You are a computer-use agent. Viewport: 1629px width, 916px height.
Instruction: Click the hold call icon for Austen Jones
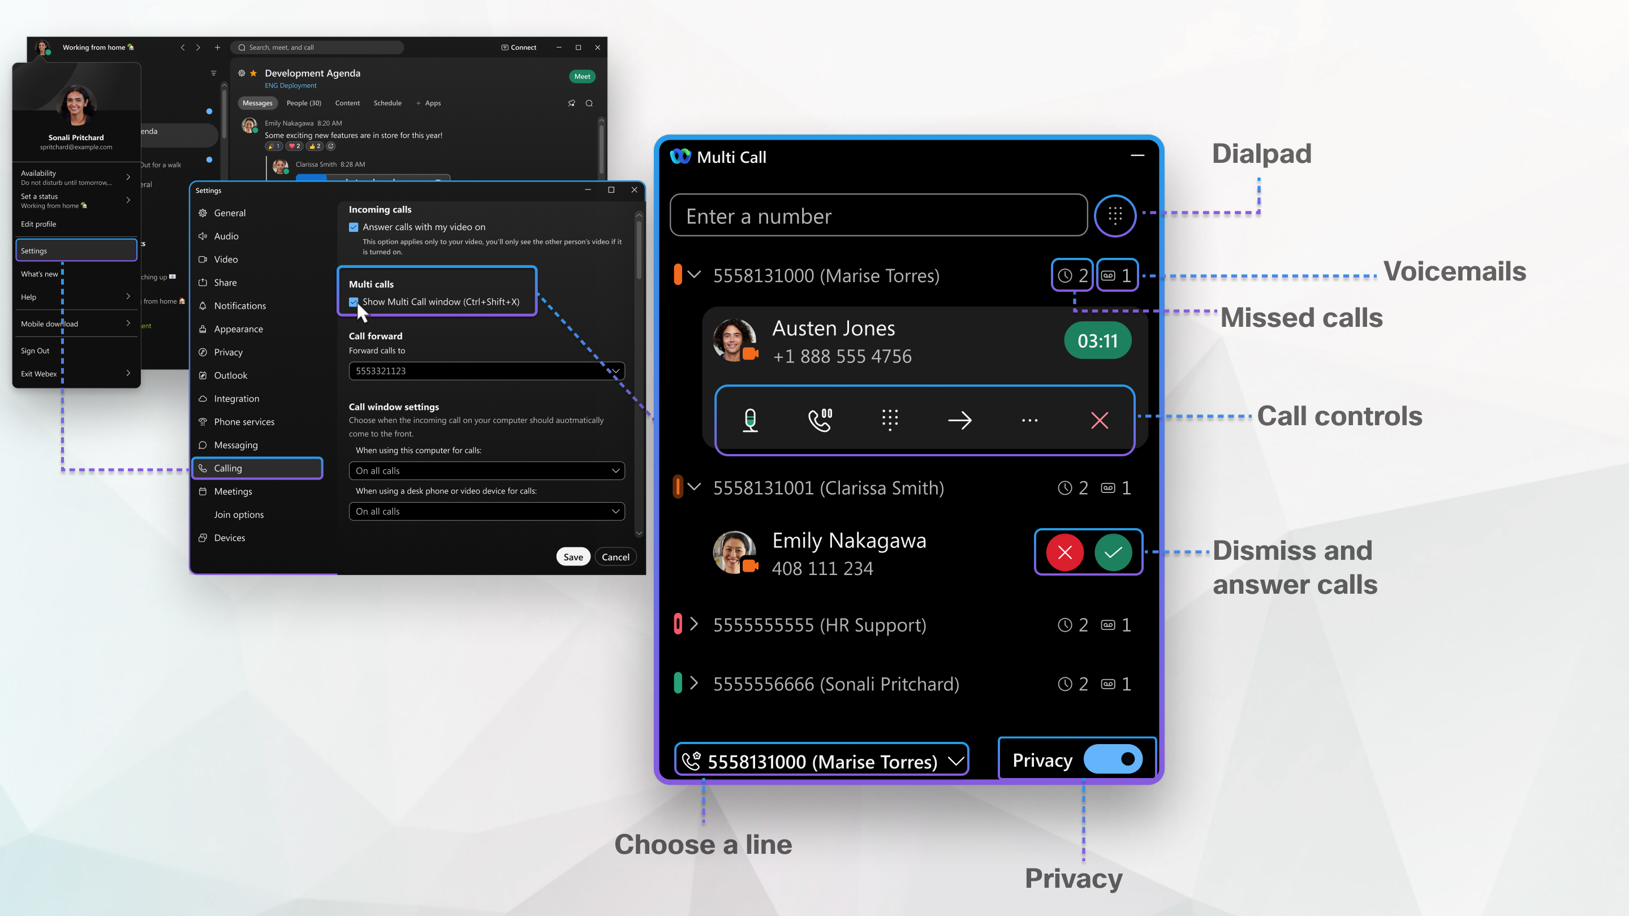(x=820, y=420)
